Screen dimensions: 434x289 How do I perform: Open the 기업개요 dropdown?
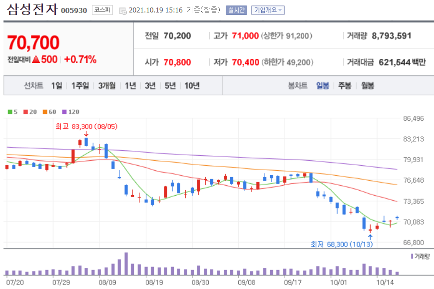[x=268, y=10]
